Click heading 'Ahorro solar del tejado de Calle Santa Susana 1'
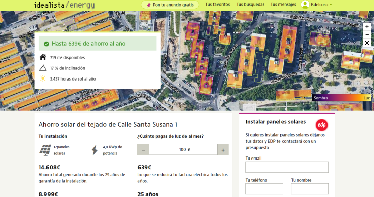This screenshot has height=197, width=374. point(108,124)
